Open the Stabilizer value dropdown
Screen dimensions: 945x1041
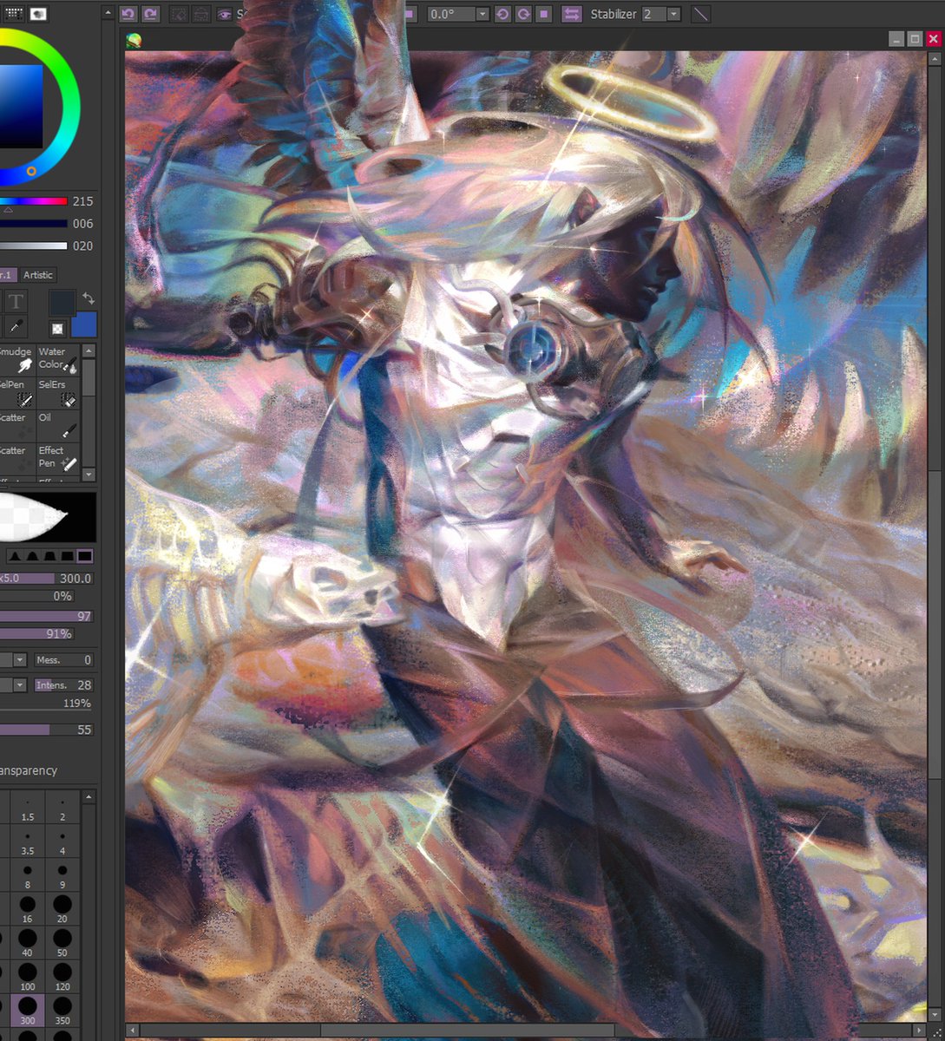673,14
